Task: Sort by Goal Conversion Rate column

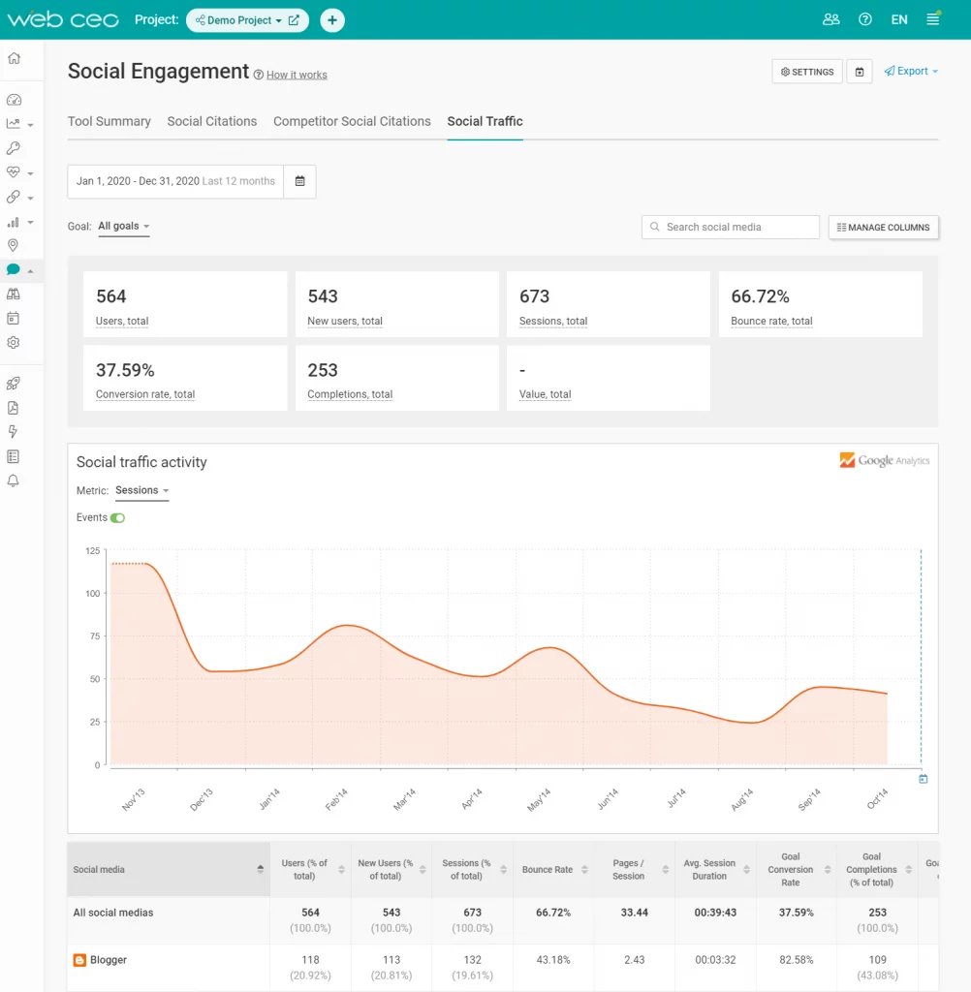Action: (797, 869)
